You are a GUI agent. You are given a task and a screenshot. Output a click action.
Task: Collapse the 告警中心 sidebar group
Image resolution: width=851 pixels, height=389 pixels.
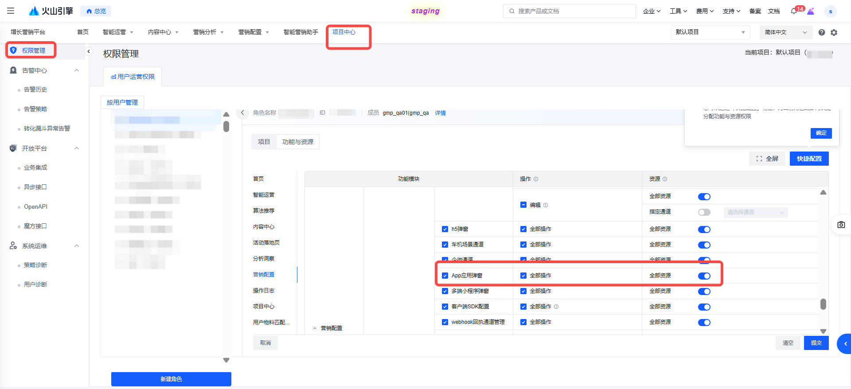[x=77, y=70]
